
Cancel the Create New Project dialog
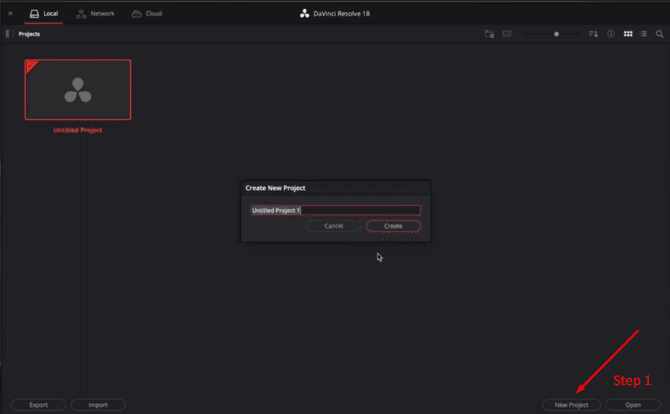(x=333, y=226)
